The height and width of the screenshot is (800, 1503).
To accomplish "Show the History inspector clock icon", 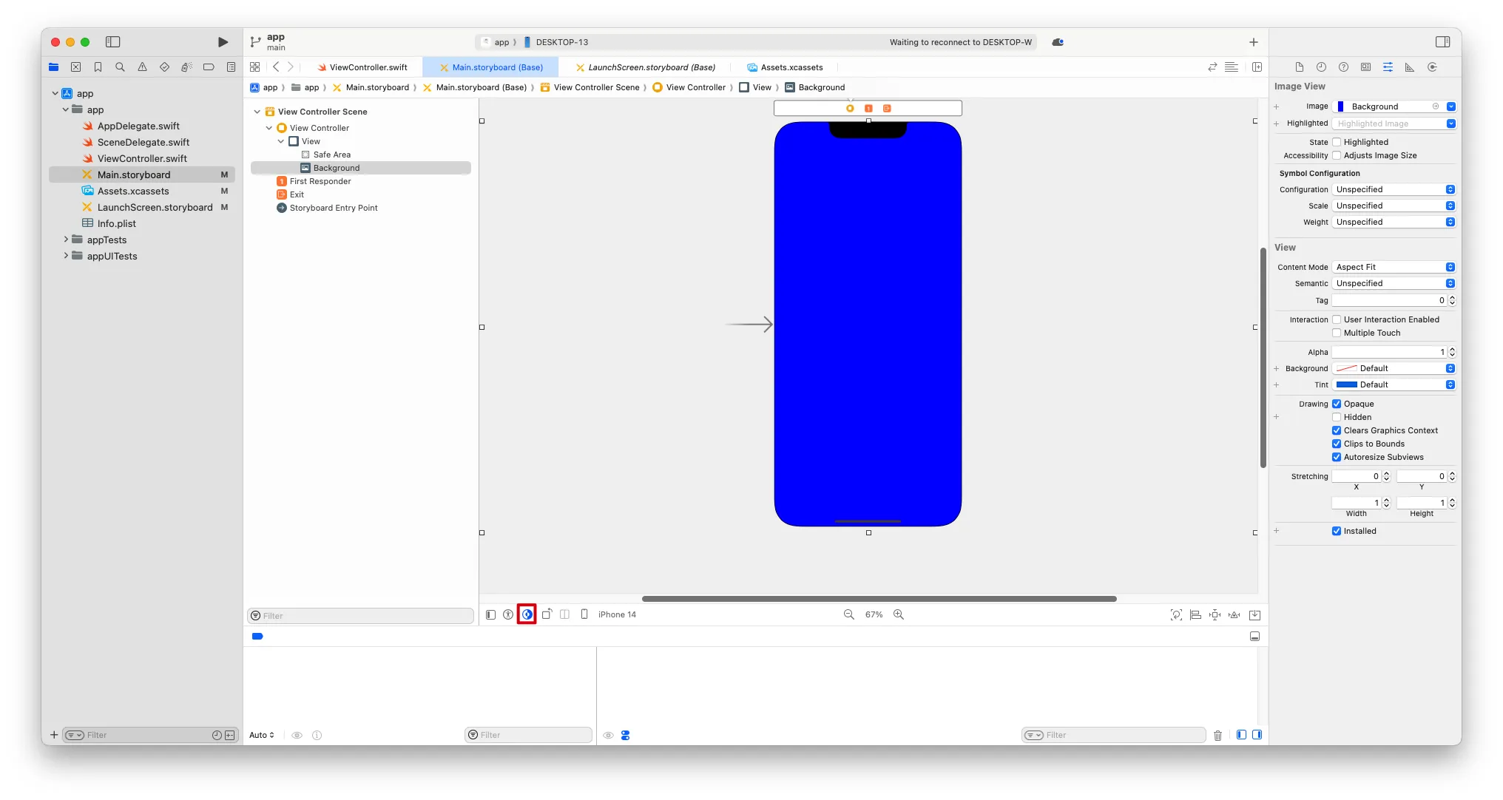I will click(1322, 67).
